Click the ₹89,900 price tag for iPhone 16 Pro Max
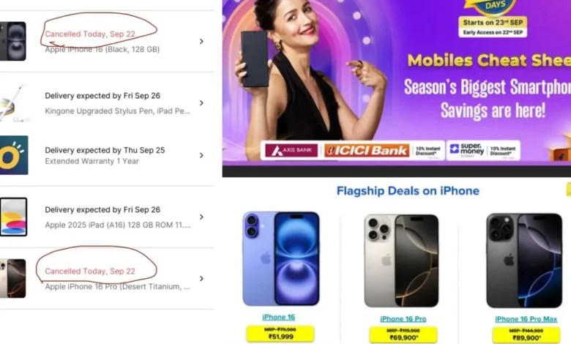Image resolution: width=571 pixels, height=344 pixels. (x=526, y=335)
